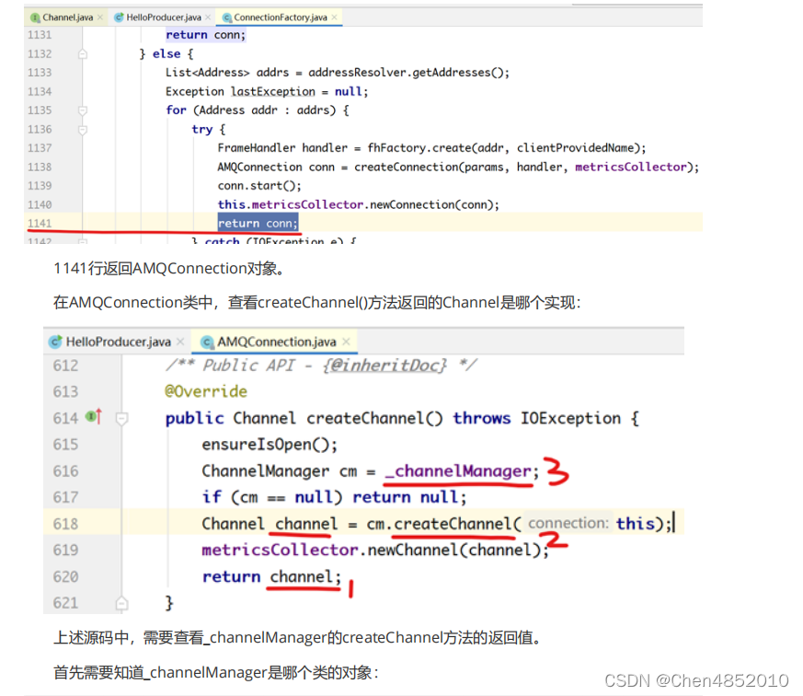Image resolution: width=803 pixels, height=696 pixels.
Task: Click the highlighted 'return conn;' statement at line 1141
Action: pos(258,224)
